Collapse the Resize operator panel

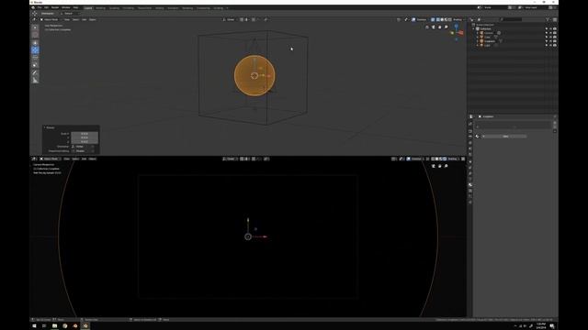45,127
